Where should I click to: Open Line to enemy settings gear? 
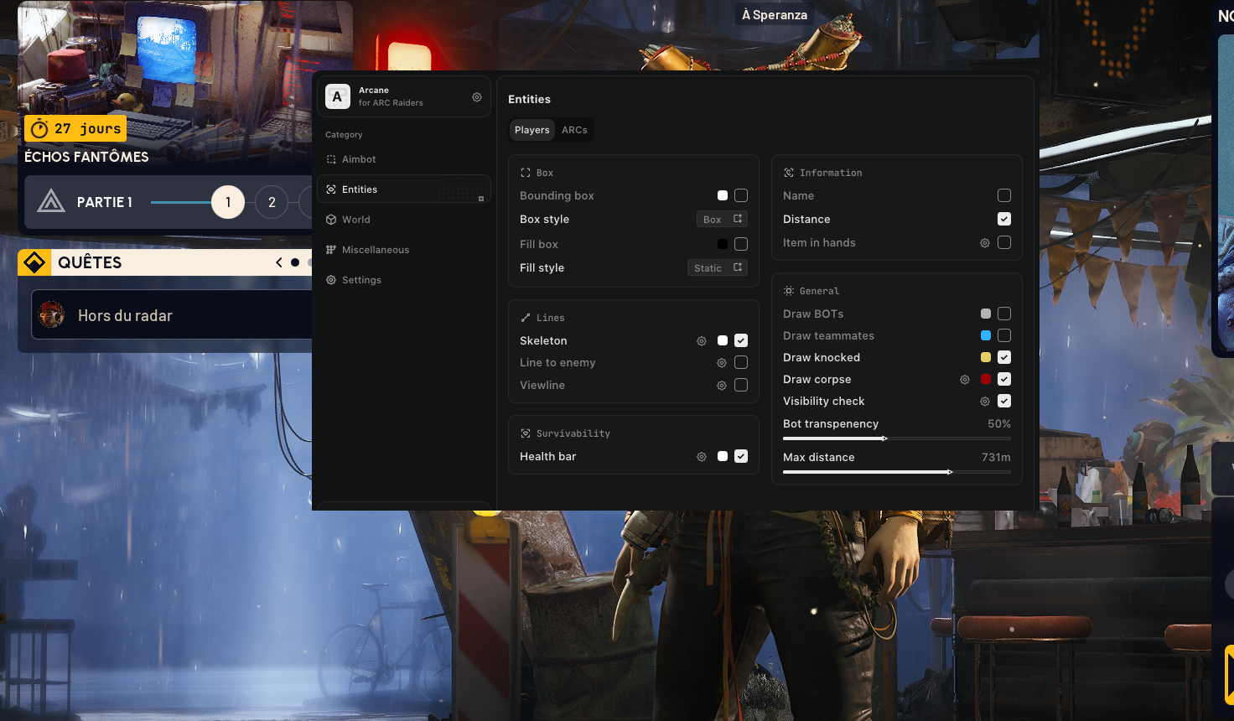tap(722, 363)
